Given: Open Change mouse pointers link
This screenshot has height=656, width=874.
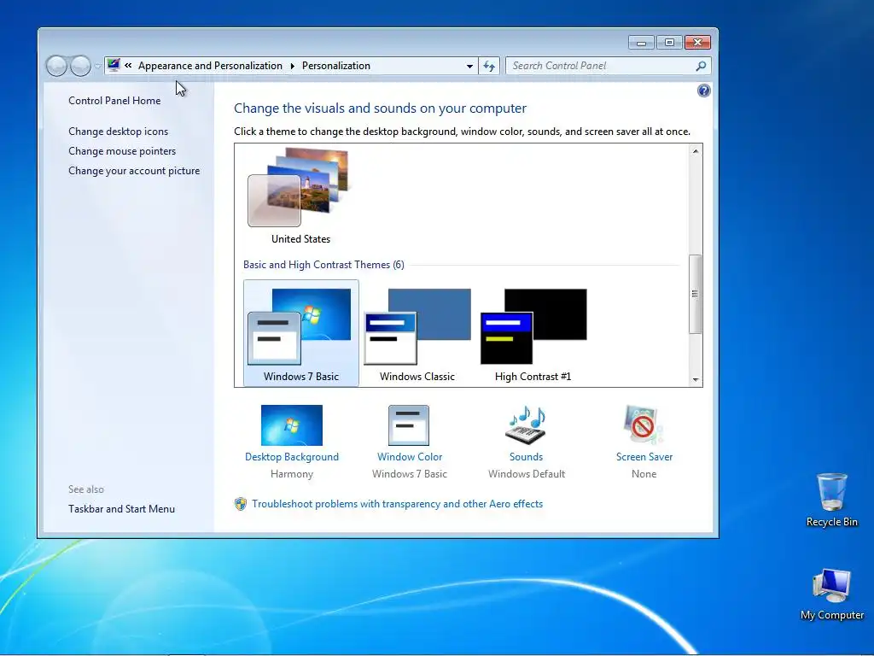Looking at the screenshot, I should tap(122, 151).
